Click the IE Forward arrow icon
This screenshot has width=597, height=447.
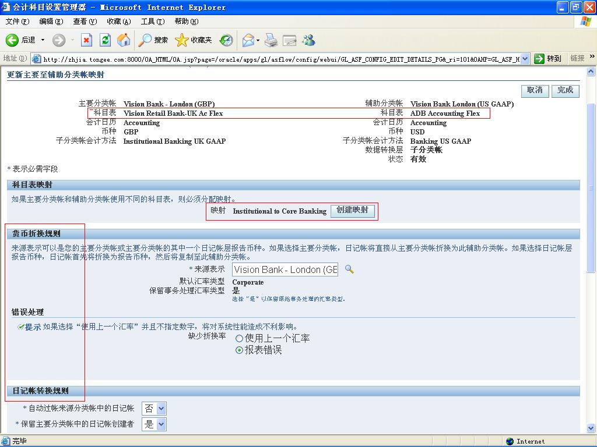(x=59, y=40)
